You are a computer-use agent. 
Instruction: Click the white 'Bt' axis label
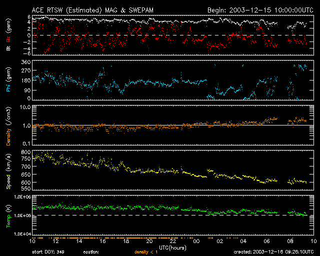(x=8, y=48)
